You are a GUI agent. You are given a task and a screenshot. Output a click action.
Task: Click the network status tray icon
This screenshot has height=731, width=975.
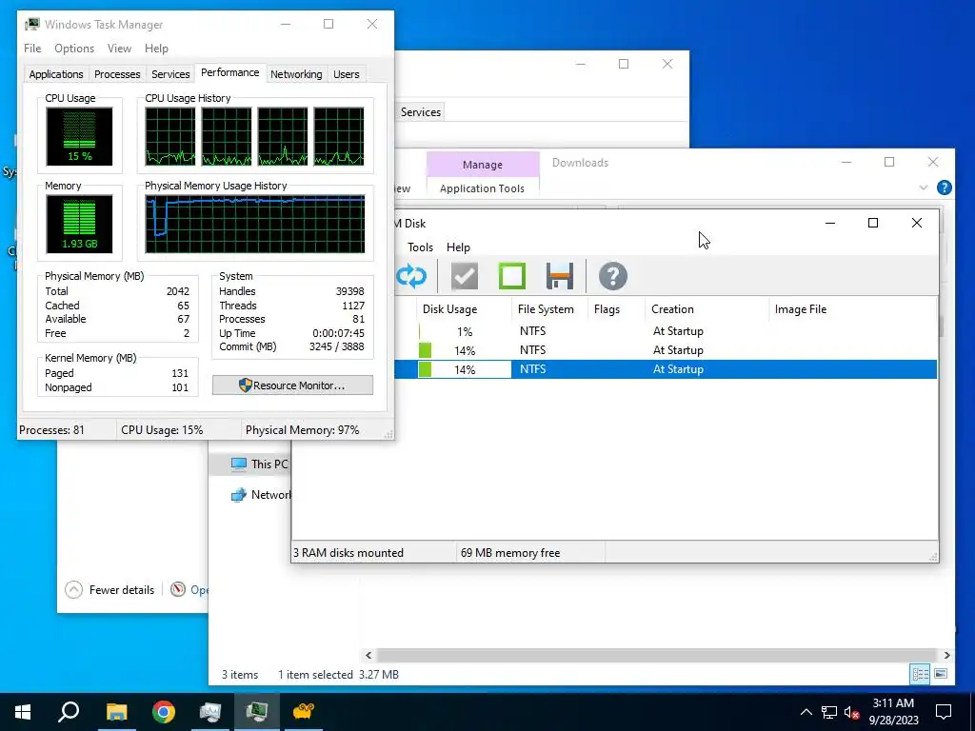tap(829, 712)
